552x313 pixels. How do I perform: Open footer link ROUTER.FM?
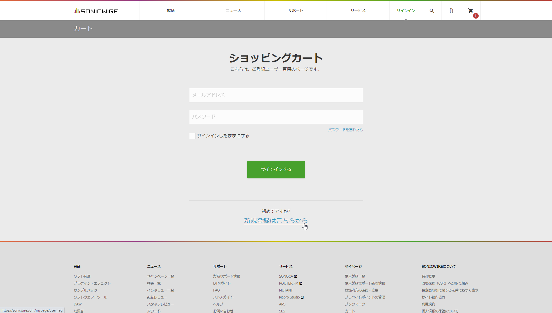289,283
